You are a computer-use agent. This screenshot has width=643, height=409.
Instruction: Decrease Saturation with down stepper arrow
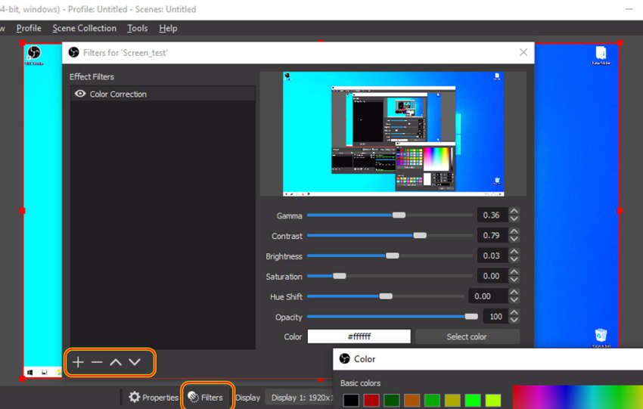(x=514, y=280)
